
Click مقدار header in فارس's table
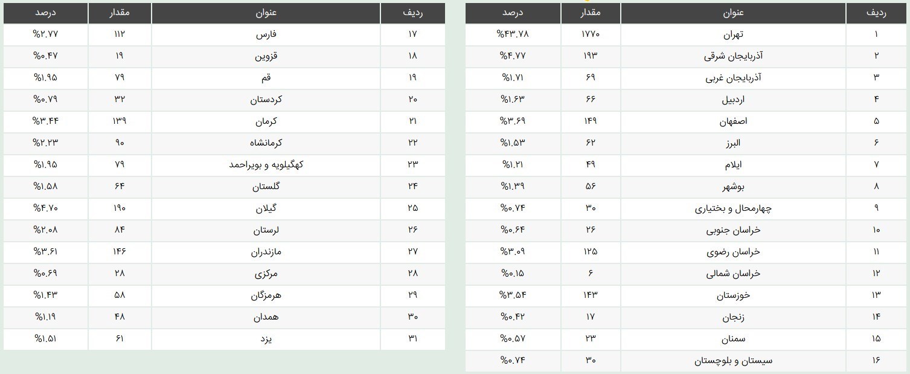point(120,13)
